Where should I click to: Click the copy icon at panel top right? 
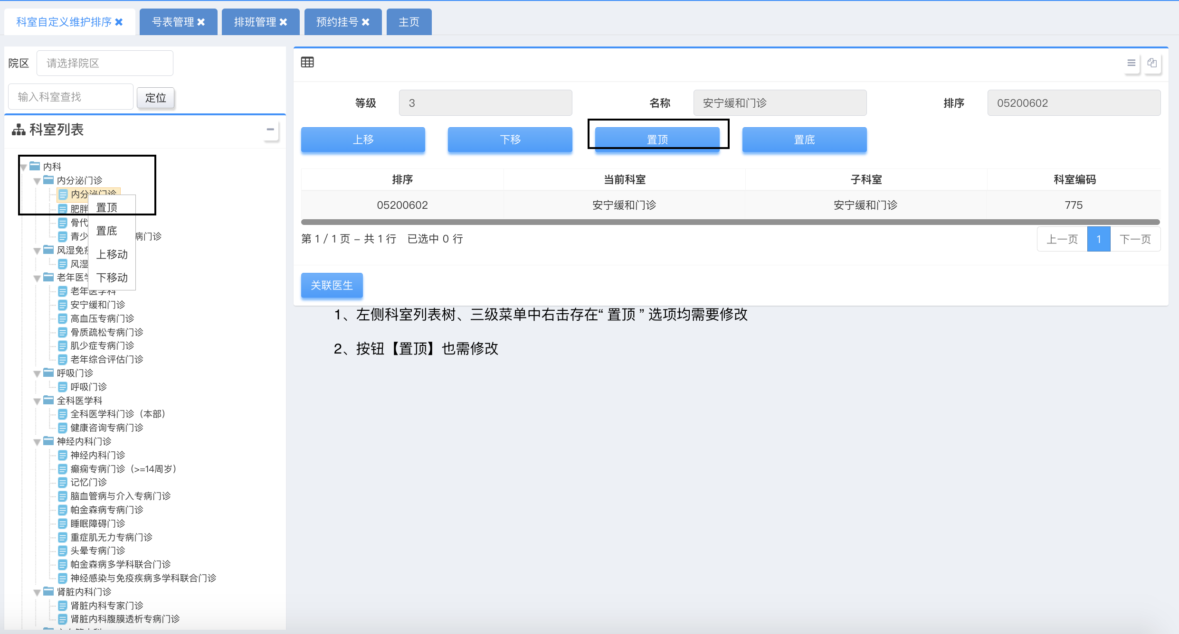point(1152,63)
